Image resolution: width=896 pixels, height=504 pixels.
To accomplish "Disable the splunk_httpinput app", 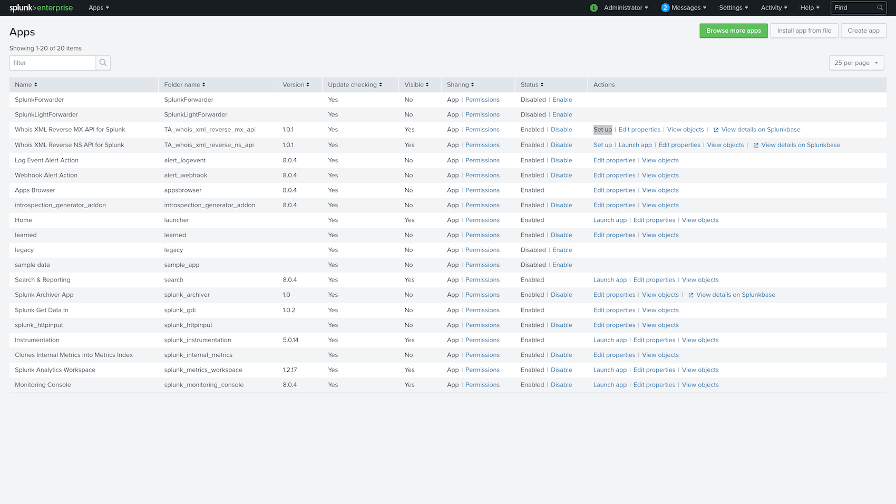I will [561, 325].
